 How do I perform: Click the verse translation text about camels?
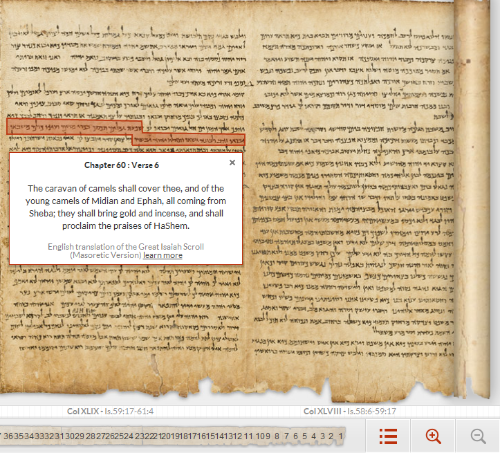(x=126, y=207)
